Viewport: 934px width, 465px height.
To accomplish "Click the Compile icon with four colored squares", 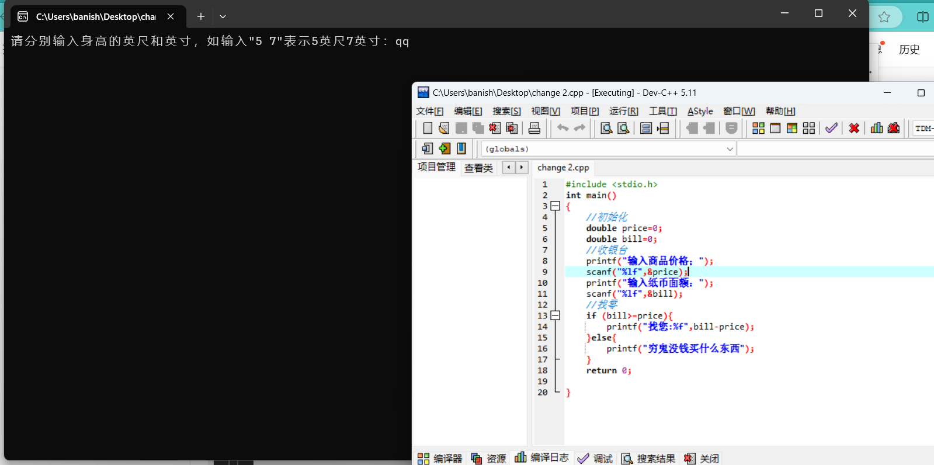I will click(758, 129).
